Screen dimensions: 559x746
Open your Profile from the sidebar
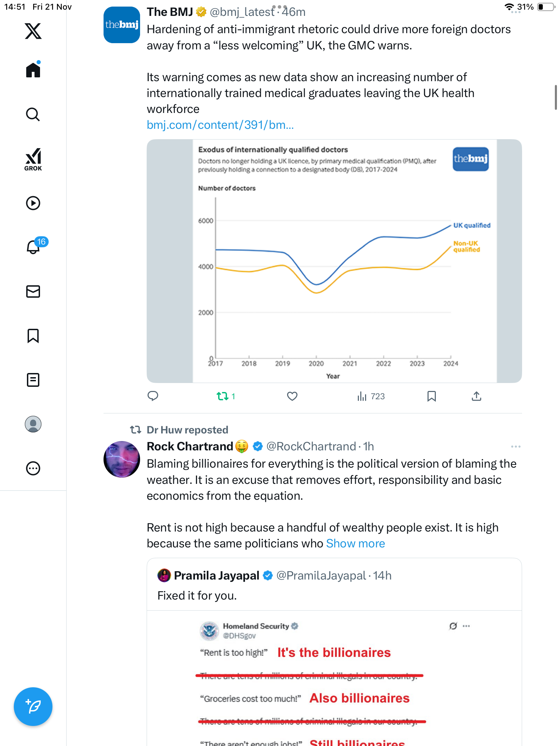point(33,424)
